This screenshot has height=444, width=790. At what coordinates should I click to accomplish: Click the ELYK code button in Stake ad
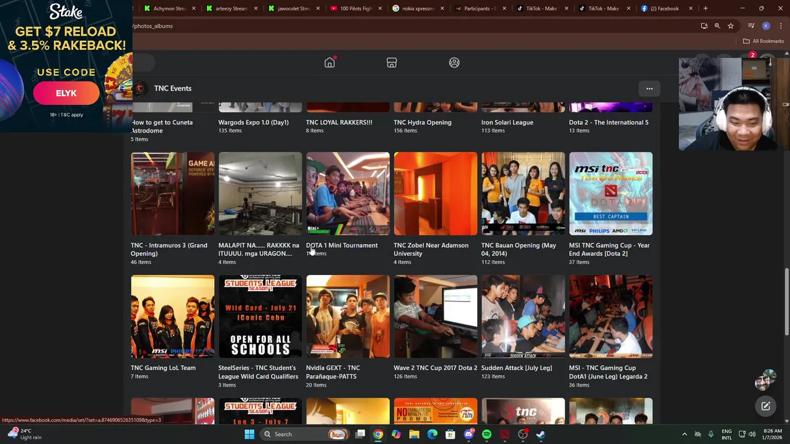tap(66, 93)
